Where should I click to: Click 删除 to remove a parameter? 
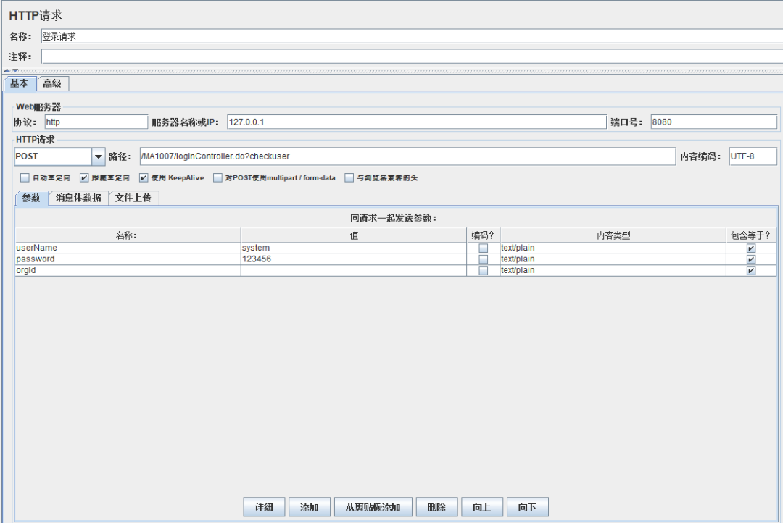(436, 506)
